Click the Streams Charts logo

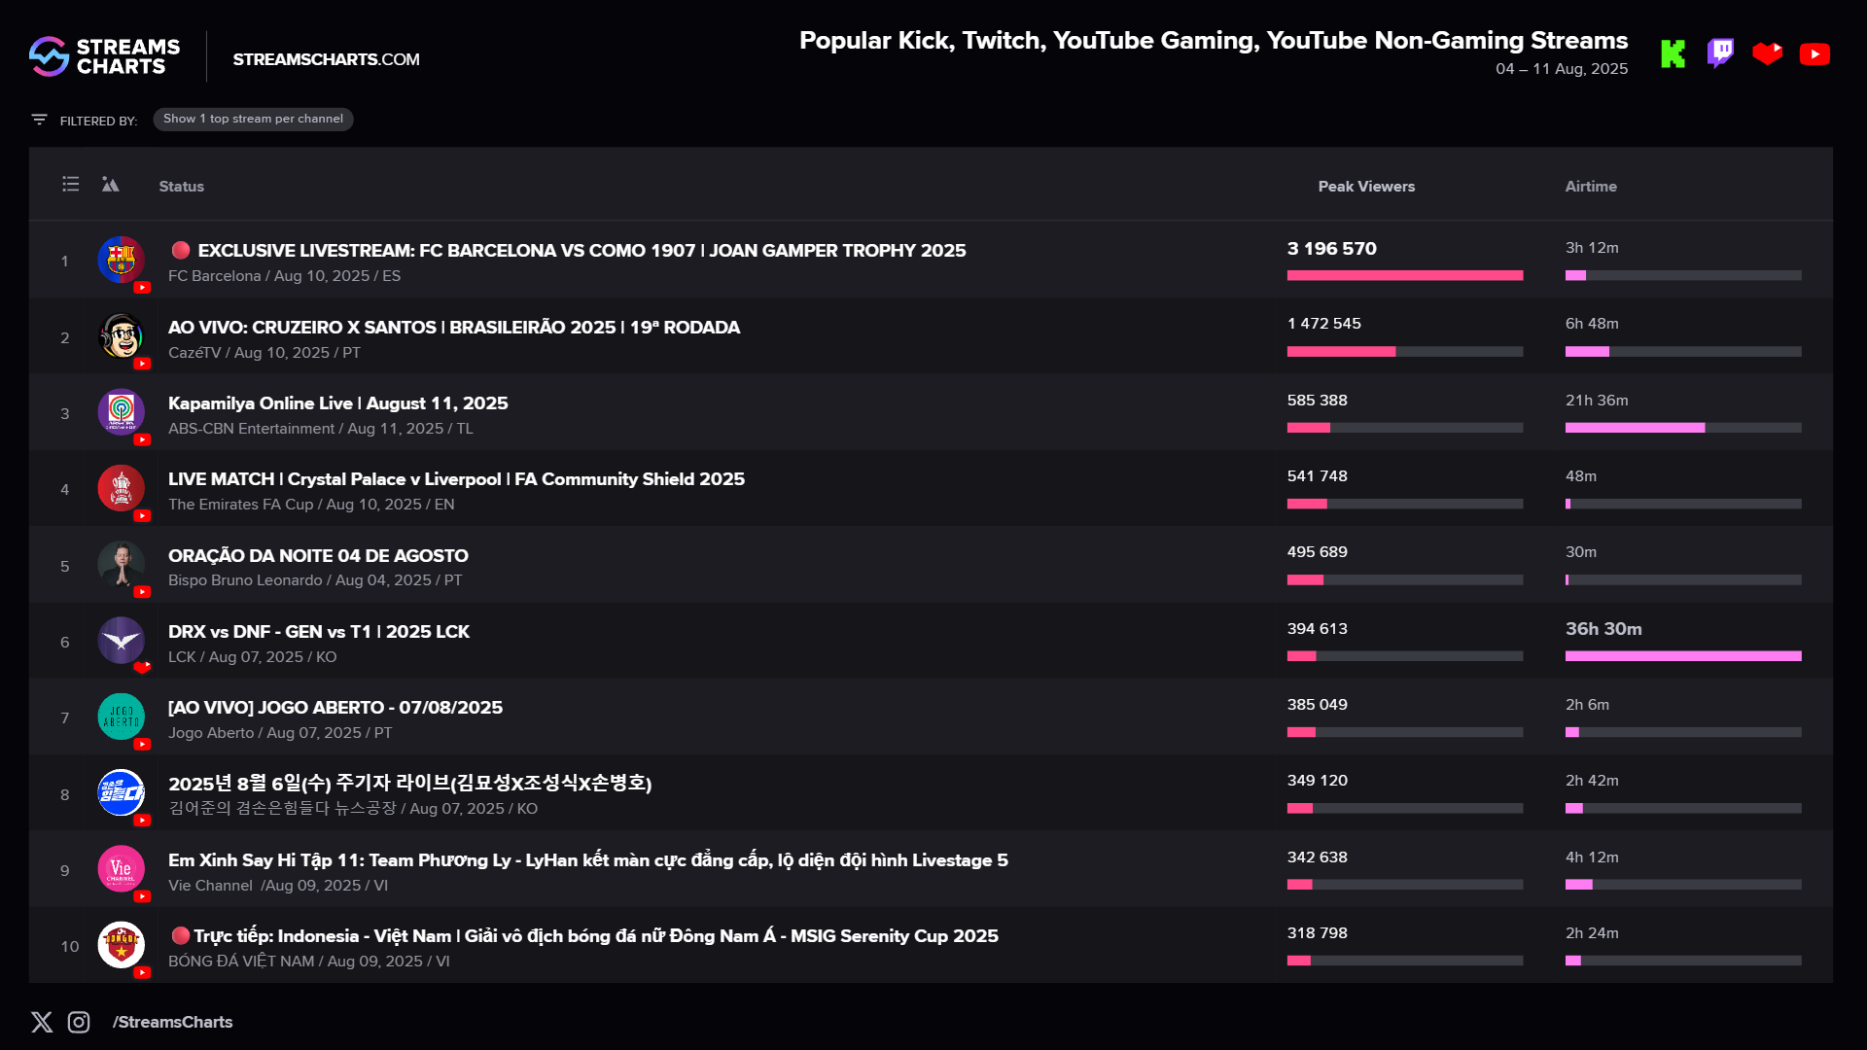click(105, 56)
